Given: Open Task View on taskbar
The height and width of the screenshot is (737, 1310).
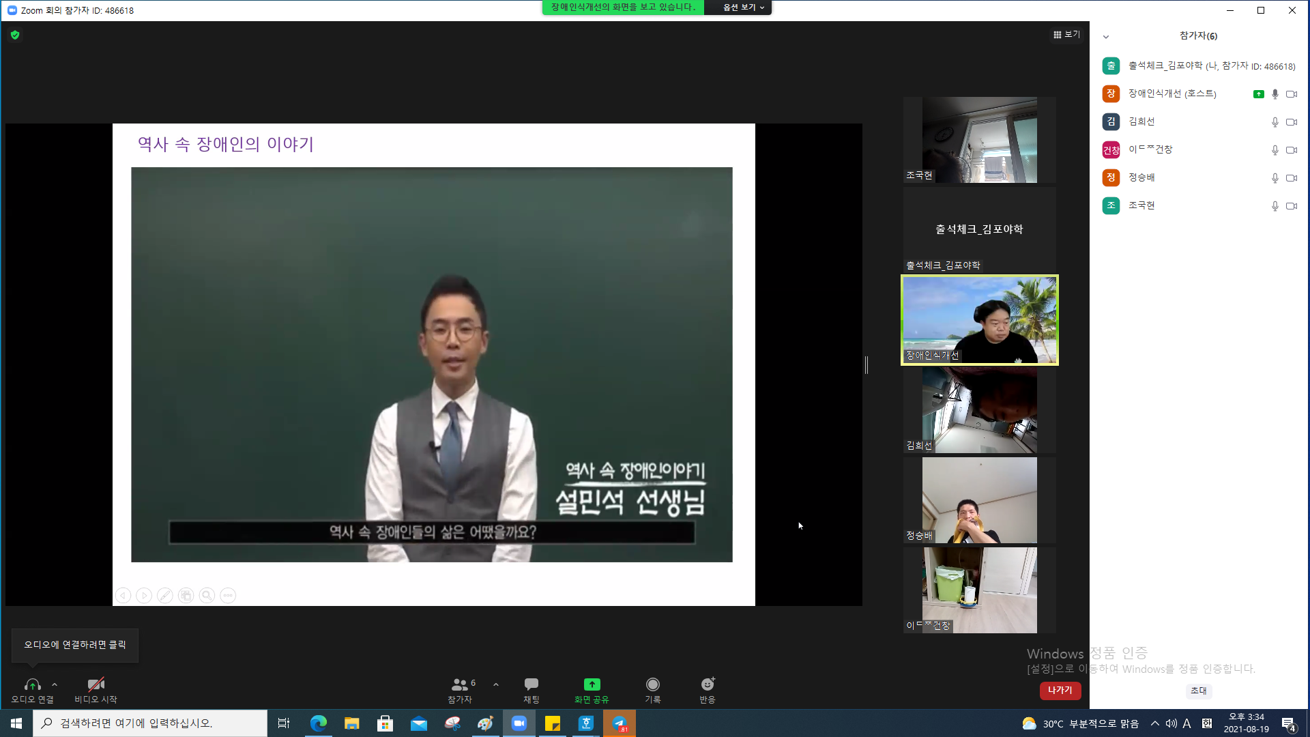Looking at the screenshot, I should (x=284, y=723).
